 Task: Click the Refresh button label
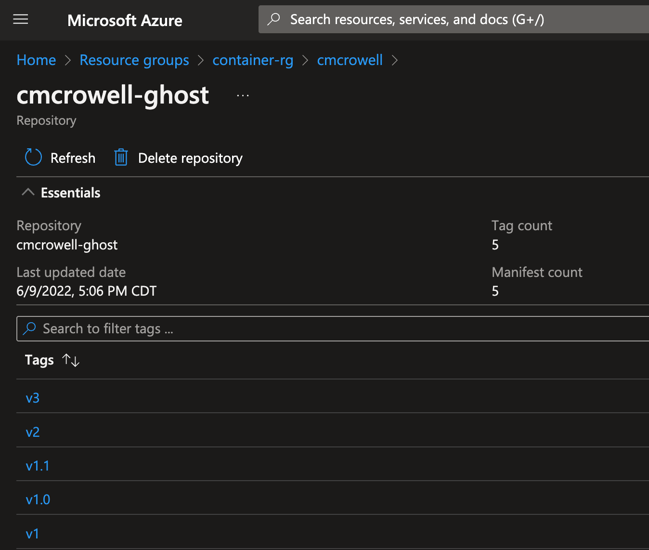pyautogui.click(x=73, y=158)
